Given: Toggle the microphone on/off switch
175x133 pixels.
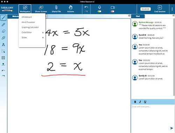Looking at the screenshot, I should 99,12.
